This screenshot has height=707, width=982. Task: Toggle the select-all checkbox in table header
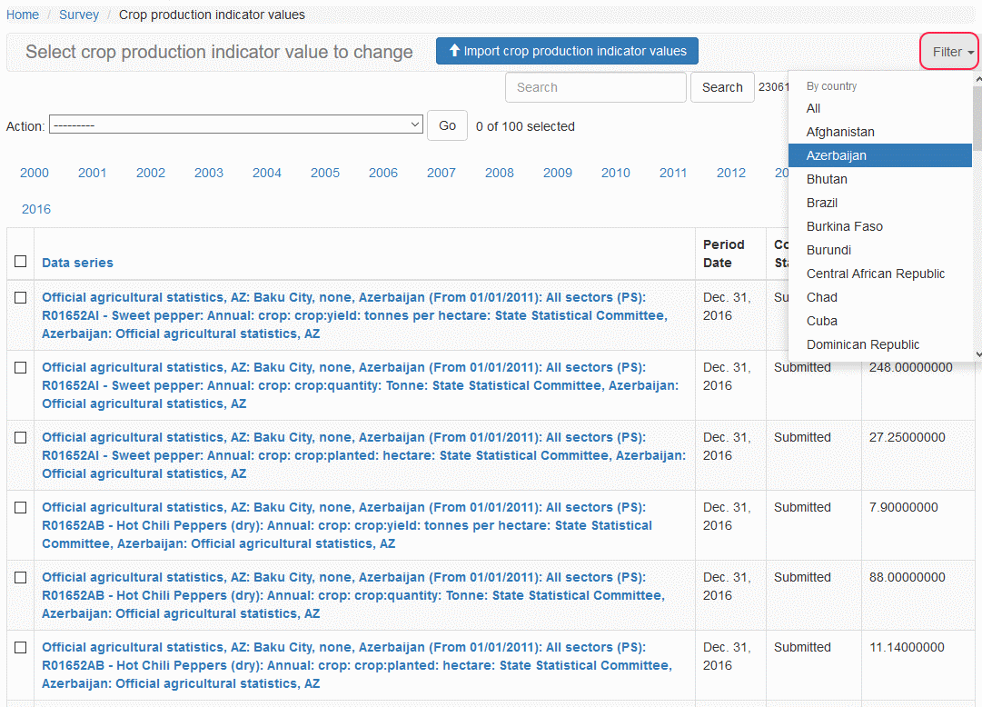pos(21,262)
